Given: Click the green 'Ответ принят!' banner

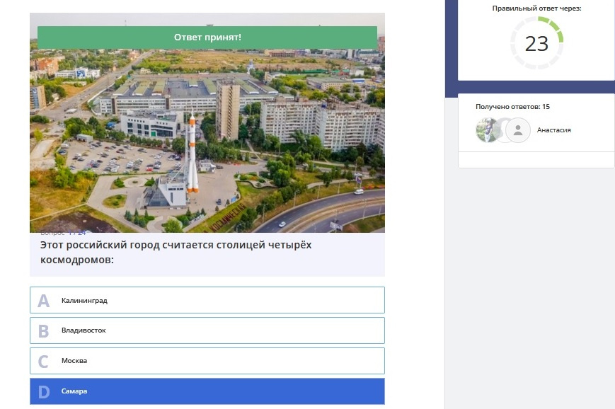Looking at the screenshot, I should coord(207,38).
